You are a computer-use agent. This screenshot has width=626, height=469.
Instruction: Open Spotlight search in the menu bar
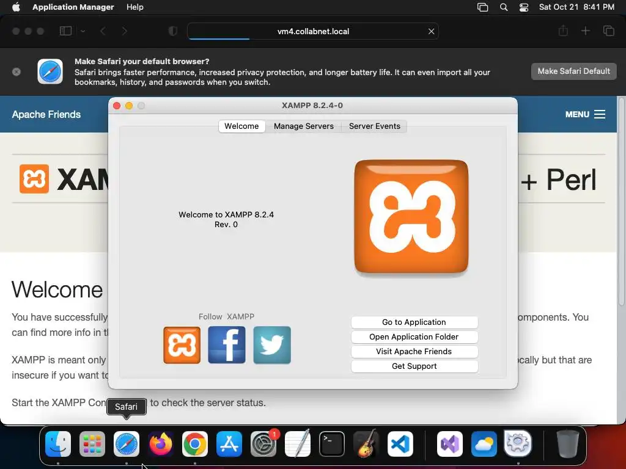tap(504, 7)
